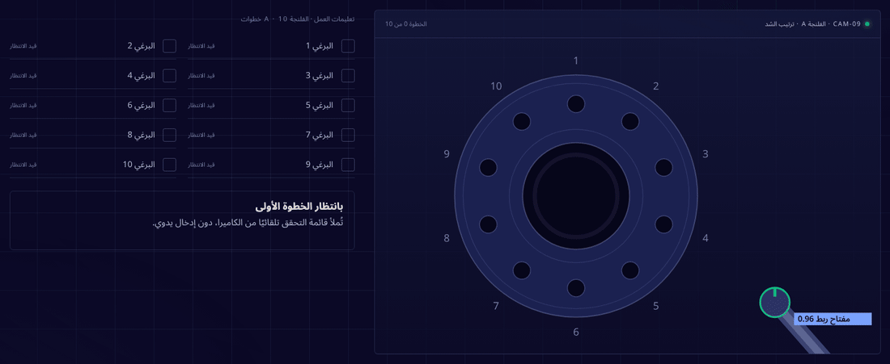Click bolt hole number 3 on the flange
890x364 pixels.
(663, 168)
